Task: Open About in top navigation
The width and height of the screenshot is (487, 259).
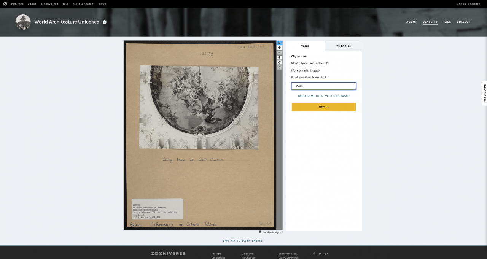Action: [x=32, y=4]
